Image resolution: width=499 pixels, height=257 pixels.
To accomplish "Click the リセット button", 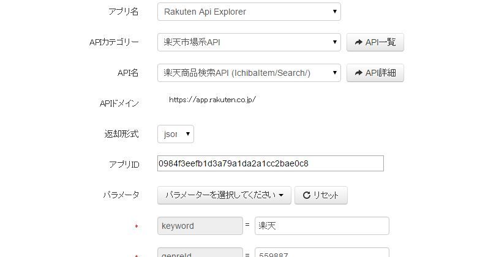I will coord(321,195).
